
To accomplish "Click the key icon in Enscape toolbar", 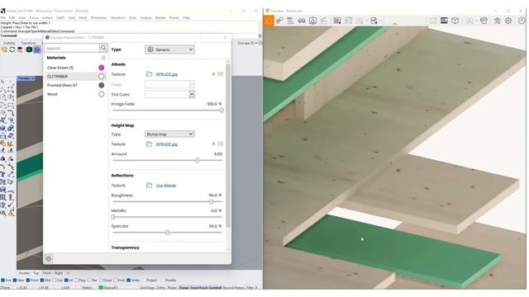I will point(279,21).
